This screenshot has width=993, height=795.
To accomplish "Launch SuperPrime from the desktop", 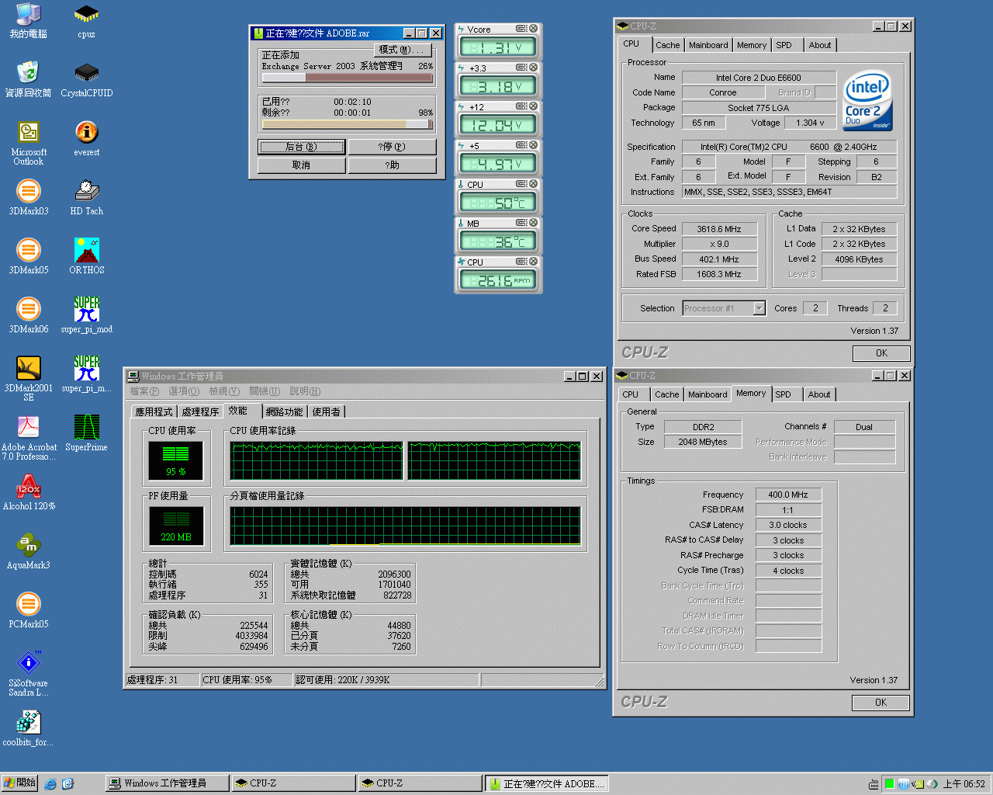I will coord(86,429).
